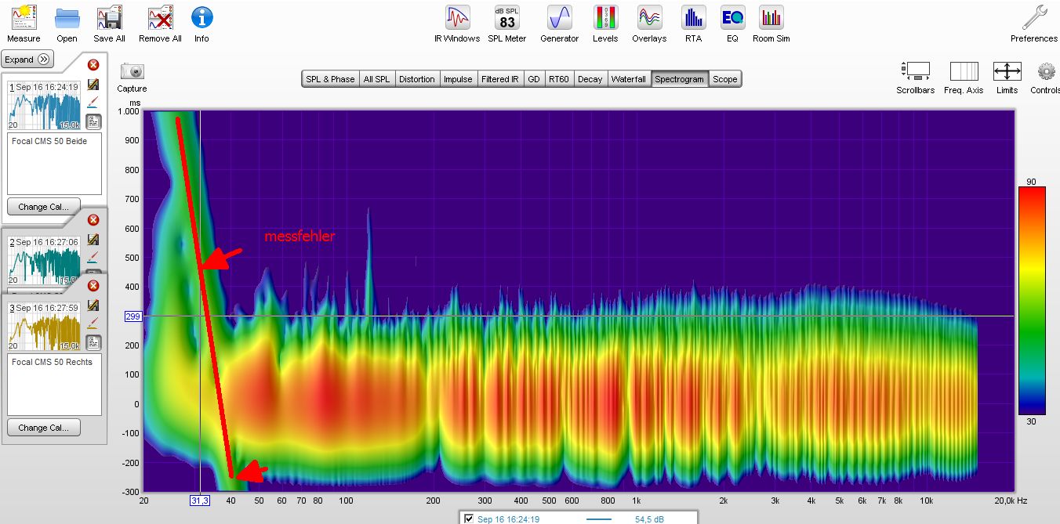The width and height of the screenshot is (1060, 524).
Task: Click Change Cal for measurement 3
Action: 44,428
